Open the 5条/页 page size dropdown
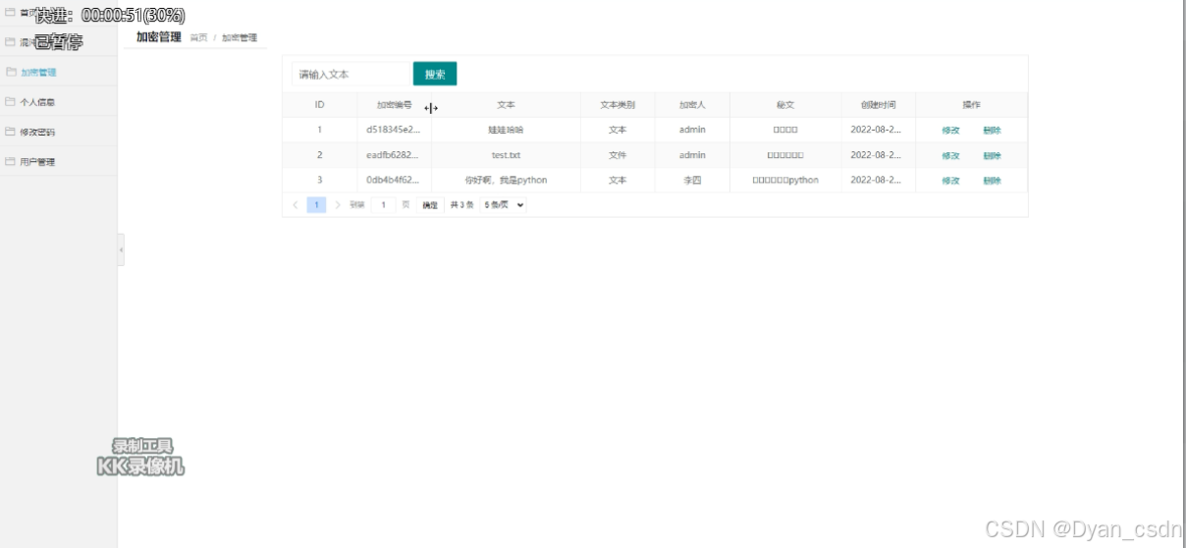1186x548 pixels. (x=504, y=205)
